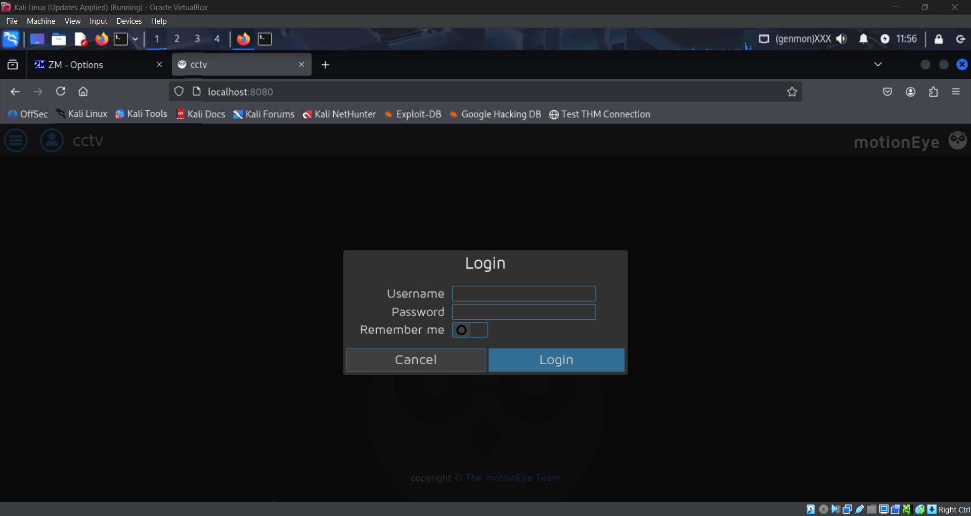Open the Firefox tracking protection shield
Screen dimensions: 971x516
click(x=179, y=92)
